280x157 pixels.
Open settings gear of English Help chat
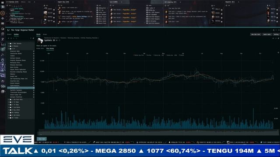click(59, 6)
